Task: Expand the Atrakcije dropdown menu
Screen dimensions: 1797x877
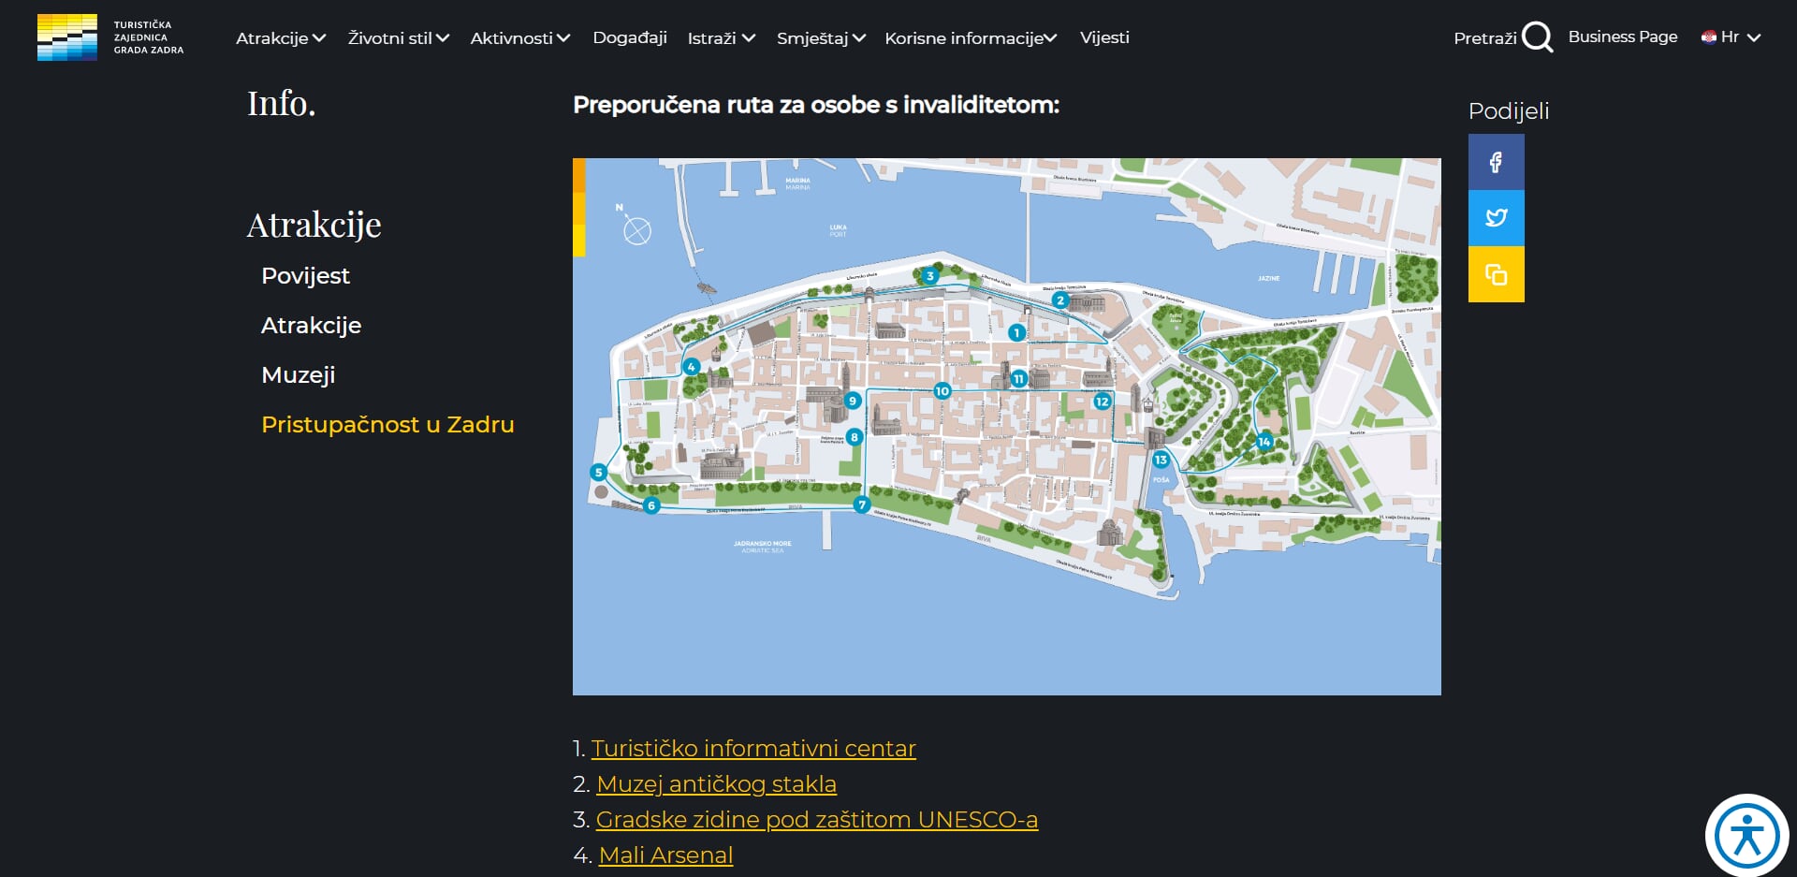Action: [281, 38]
